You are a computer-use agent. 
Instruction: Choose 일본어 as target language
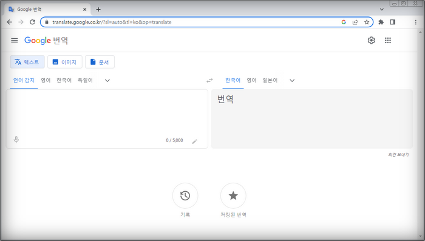[x=270, y=81]
